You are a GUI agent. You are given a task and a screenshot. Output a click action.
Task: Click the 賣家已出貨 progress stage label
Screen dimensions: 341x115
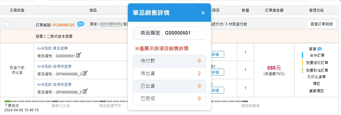[x=61, y=106]
